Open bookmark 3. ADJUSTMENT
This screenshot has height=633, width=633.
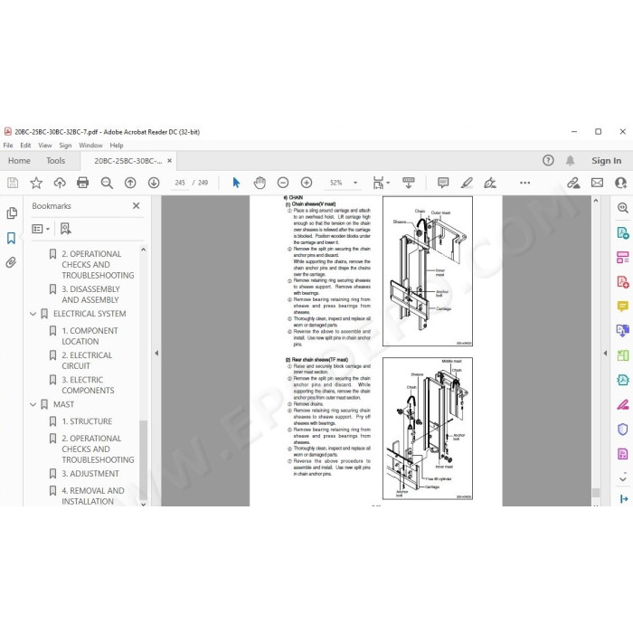click(x=90, y=474)
